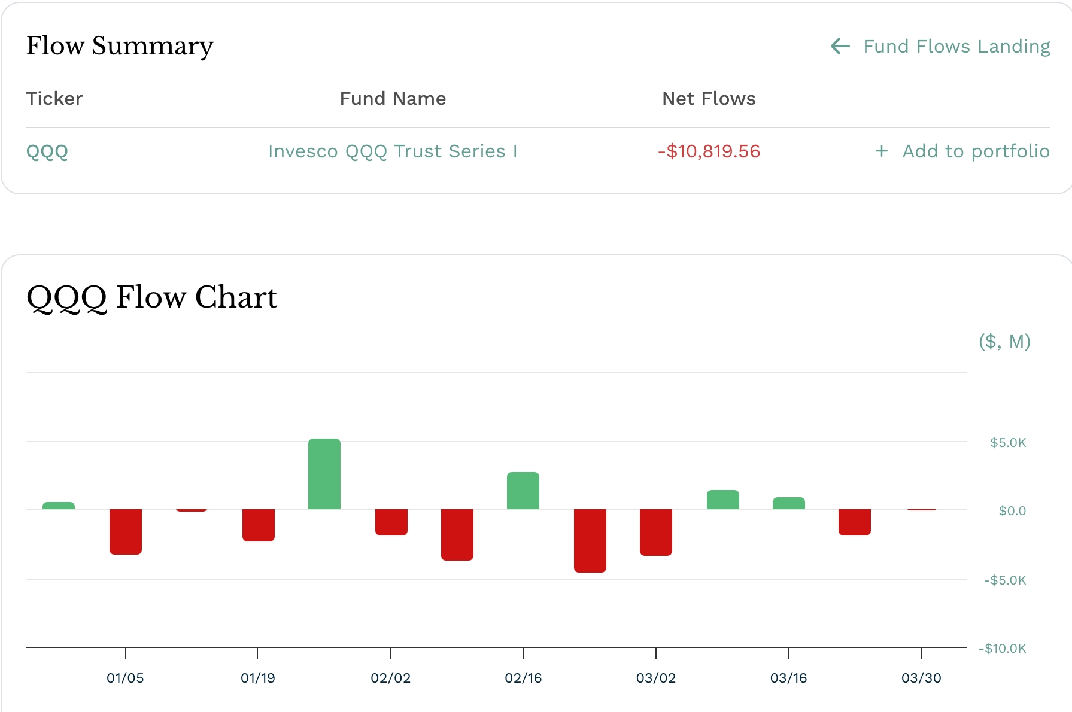Click the tall green bar before 02/02
The height and width of the screenshot is (712, 1072).
click(x=325, y=473)
